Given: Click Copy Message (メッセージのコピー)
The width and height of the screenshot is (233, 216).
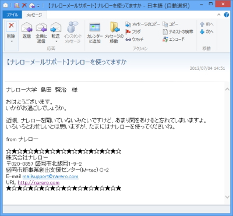Looking at the screenshot, I should click(x=143, y=24).
